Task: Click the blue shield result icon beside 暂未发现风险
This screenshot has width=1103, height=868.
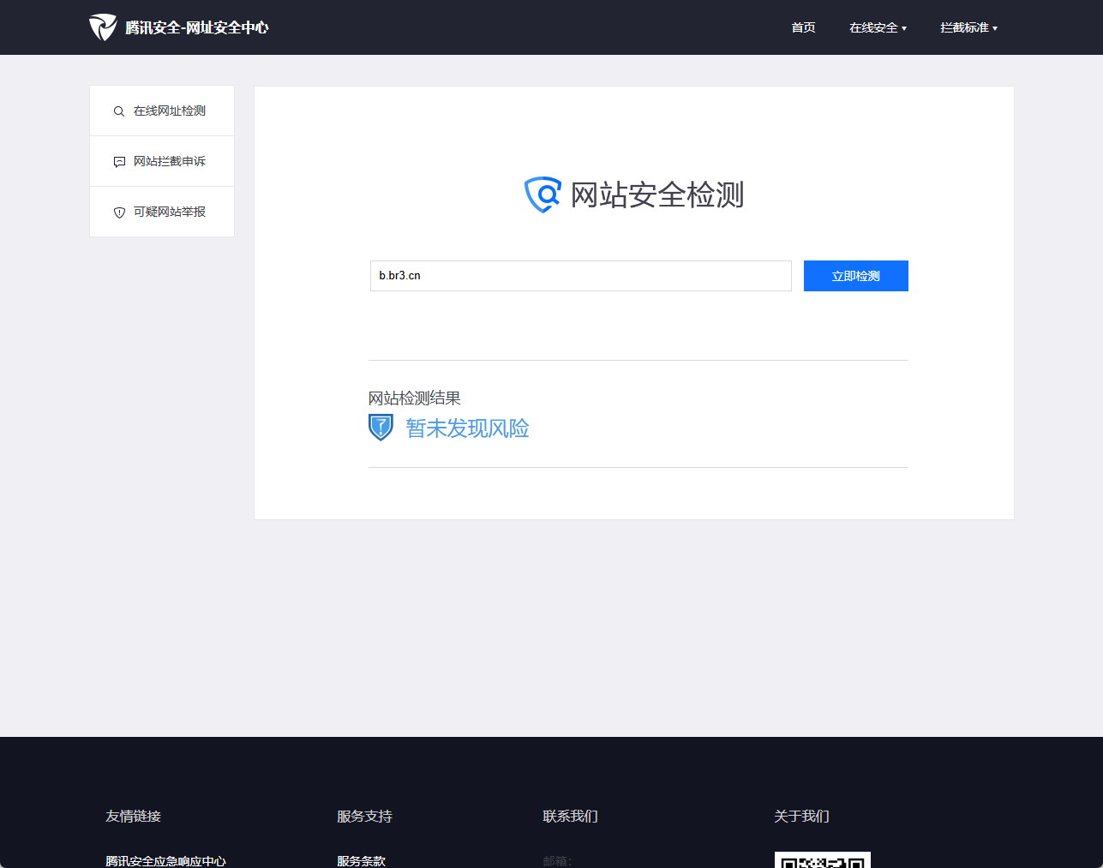Action: pos(381,428)
